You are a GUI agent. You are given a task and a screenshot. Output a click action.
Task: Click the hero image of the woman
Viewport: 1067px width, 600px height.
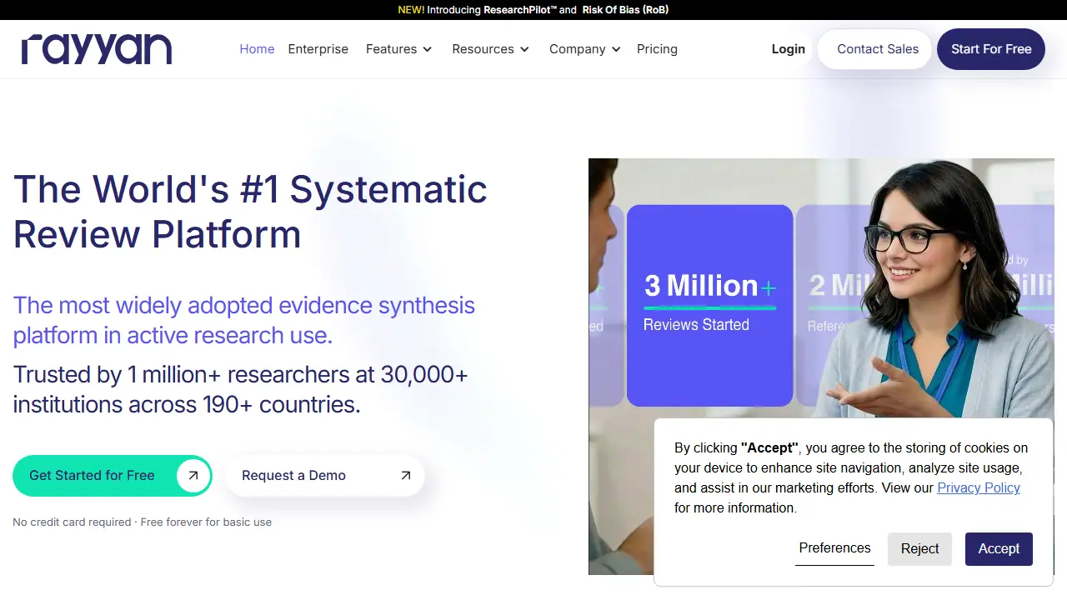tap(821, 367)
